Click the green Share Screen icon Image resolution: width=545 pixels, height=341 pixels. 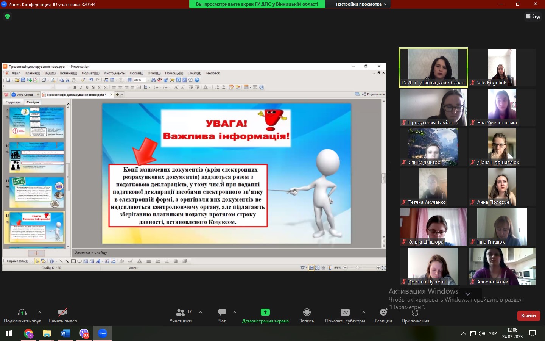coord(265,312)
